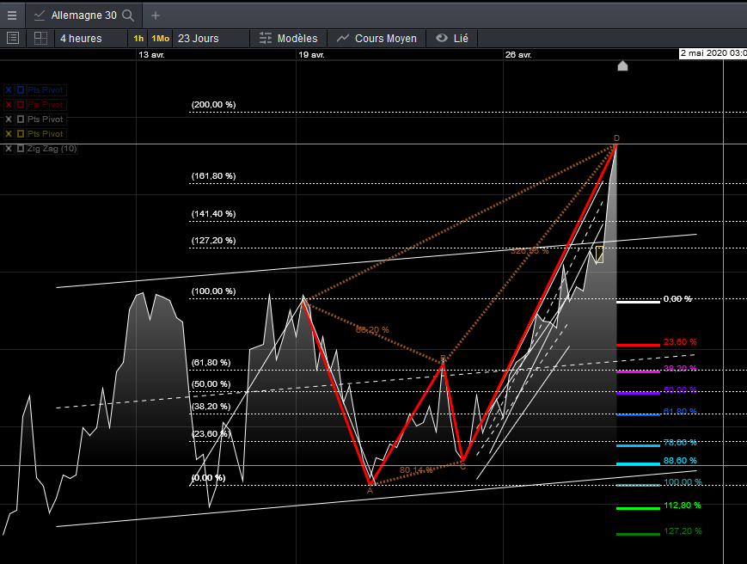Screen dimensions: 747x564
Task: Click the (0,00 %) Fibonacci level label
Action: pyautogui.click(x=208, y=478)
